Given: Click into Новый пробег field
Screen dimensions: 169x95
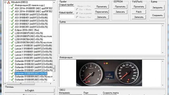Looking at the screenshot, I should [67, 16].
